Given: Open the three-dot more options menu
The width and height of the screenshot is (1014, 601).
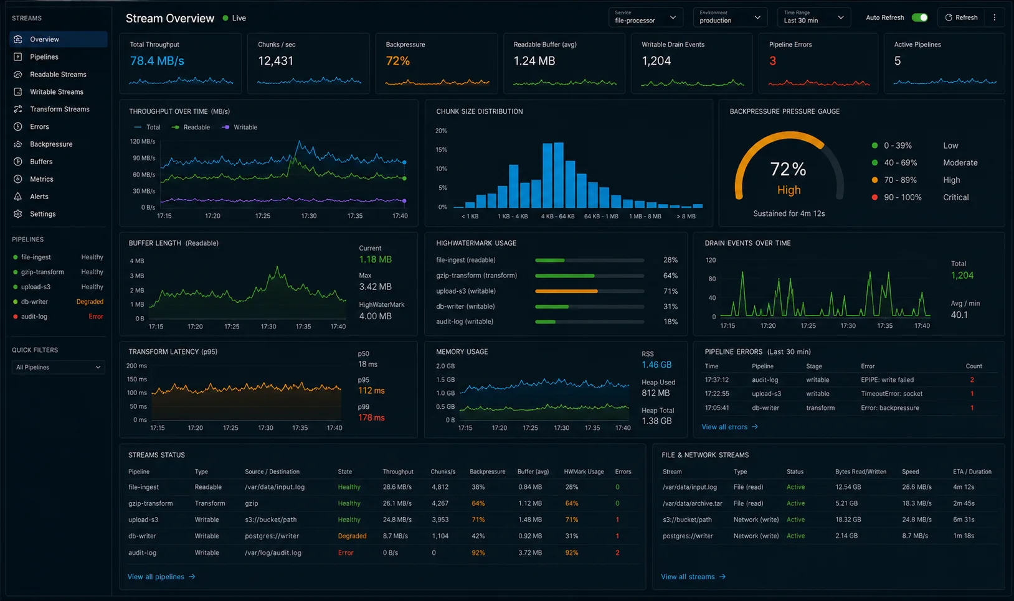Looking at the screenshot, I should tap(995, 17).
